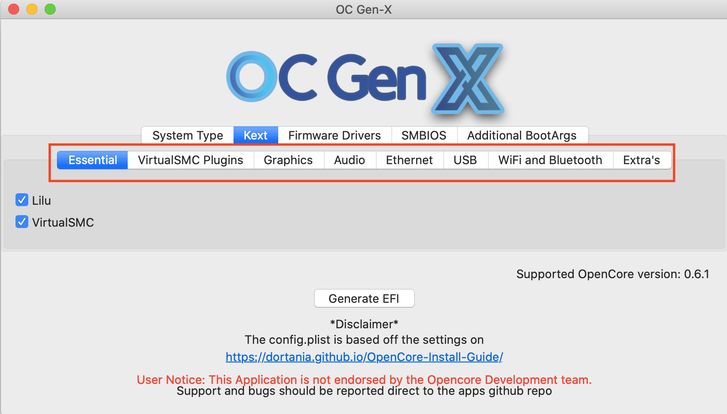Viewport: 727px width, 414px height.
Task: Open the VirtualSMC Plugins sub-tab
Action: tap(191, 160)
